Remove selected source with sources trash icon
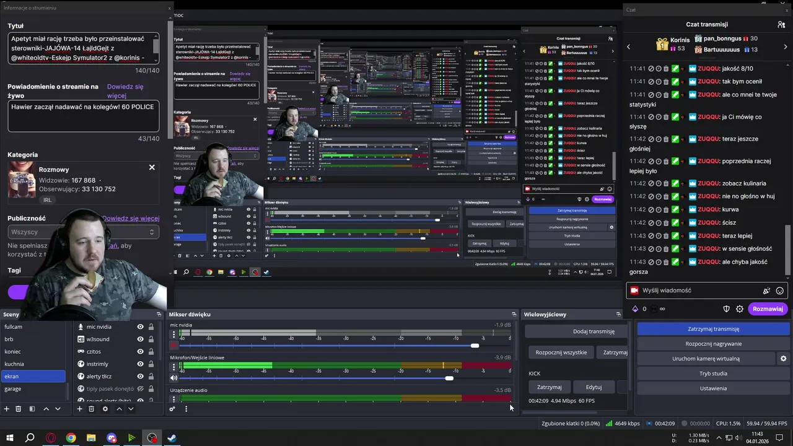 pyautogui.click(x=91, y=409)
